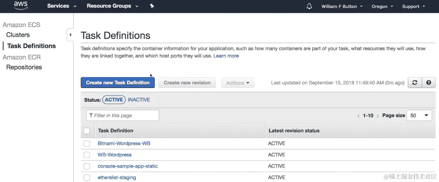Show INACTIVE status task definitions
The width and height of the screenshot is (439, 182).
pyautogui.click(x=139, y=100)
